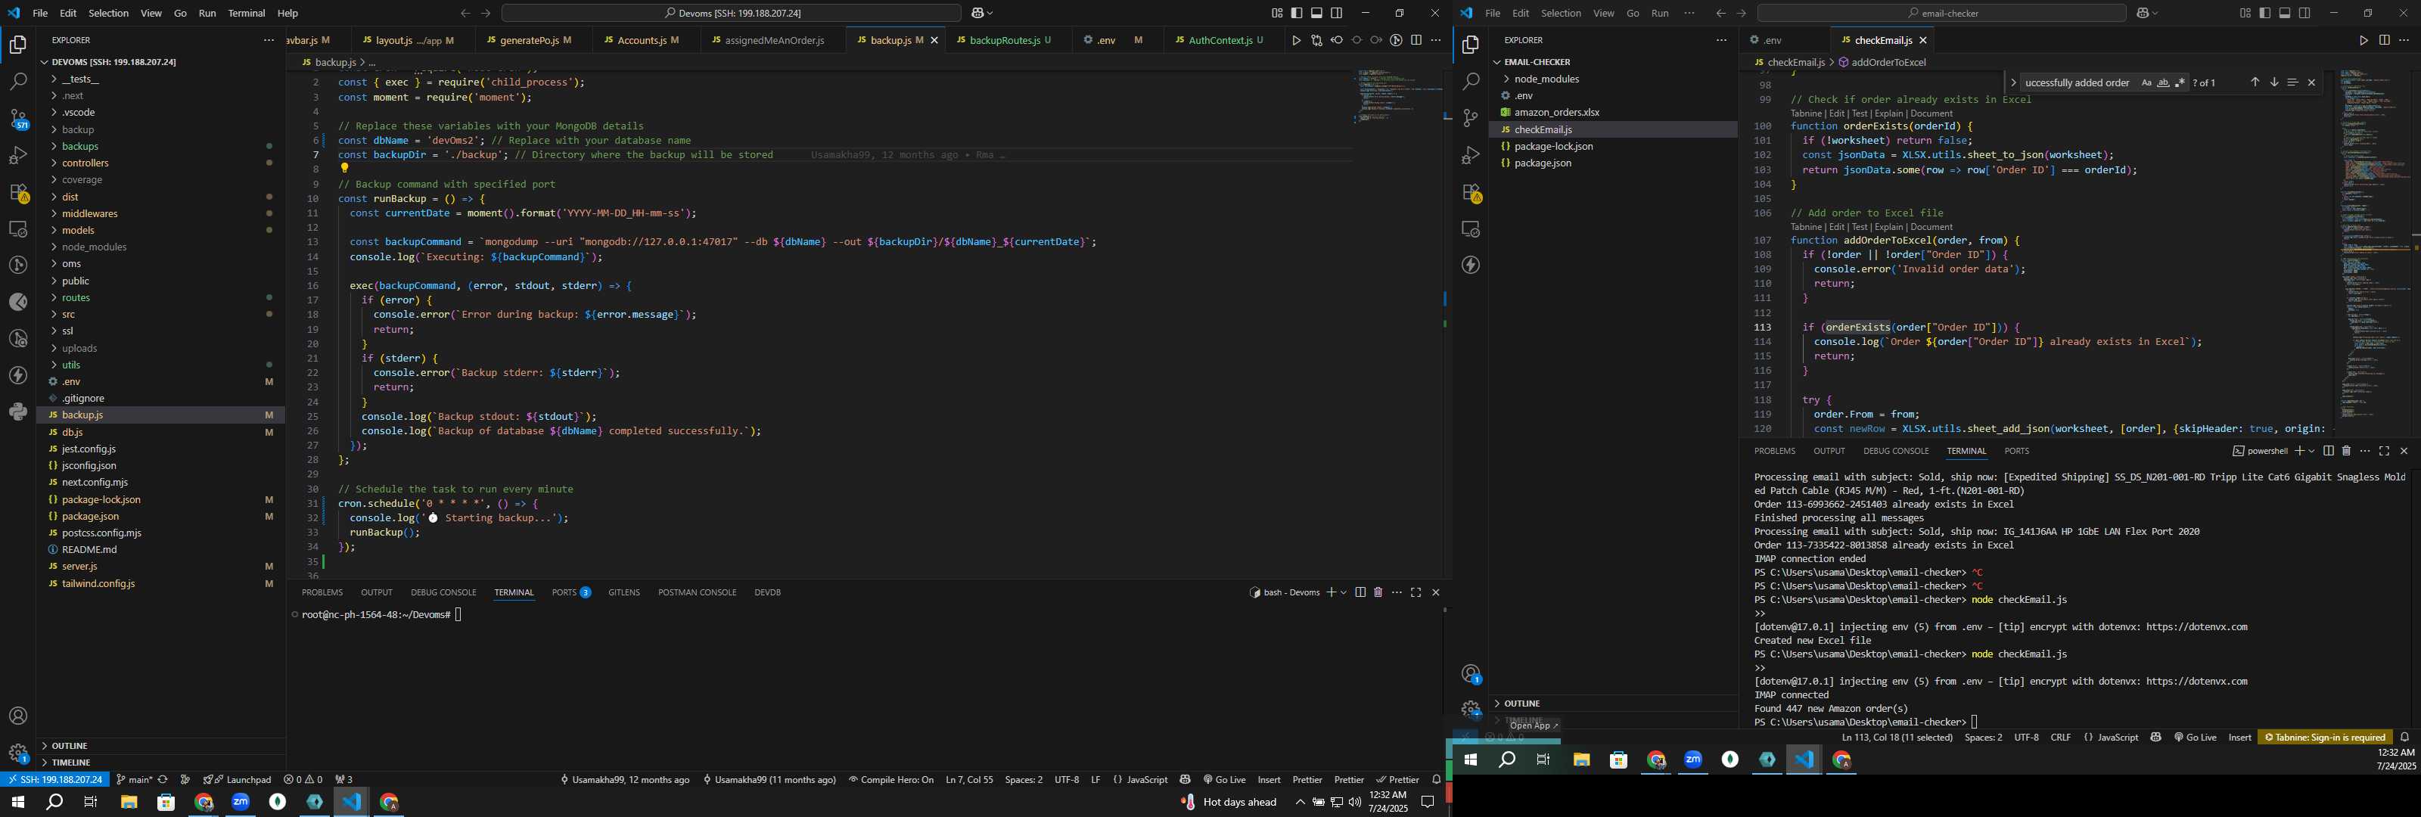The image size is (2421, 817).
Task: Kill the bash - Devoms terminal via trash icon
Action: point(1378,592)
